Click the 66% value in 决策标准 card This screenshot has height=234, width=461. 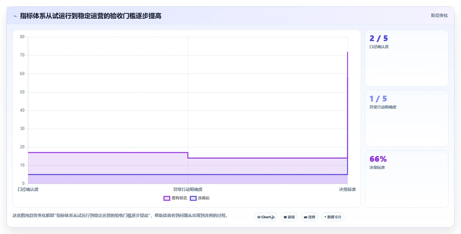click(x=378, y=159)
